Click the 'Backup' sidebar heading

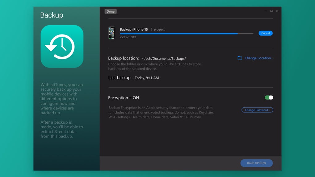pyautogui.click(x=52, y=15)
